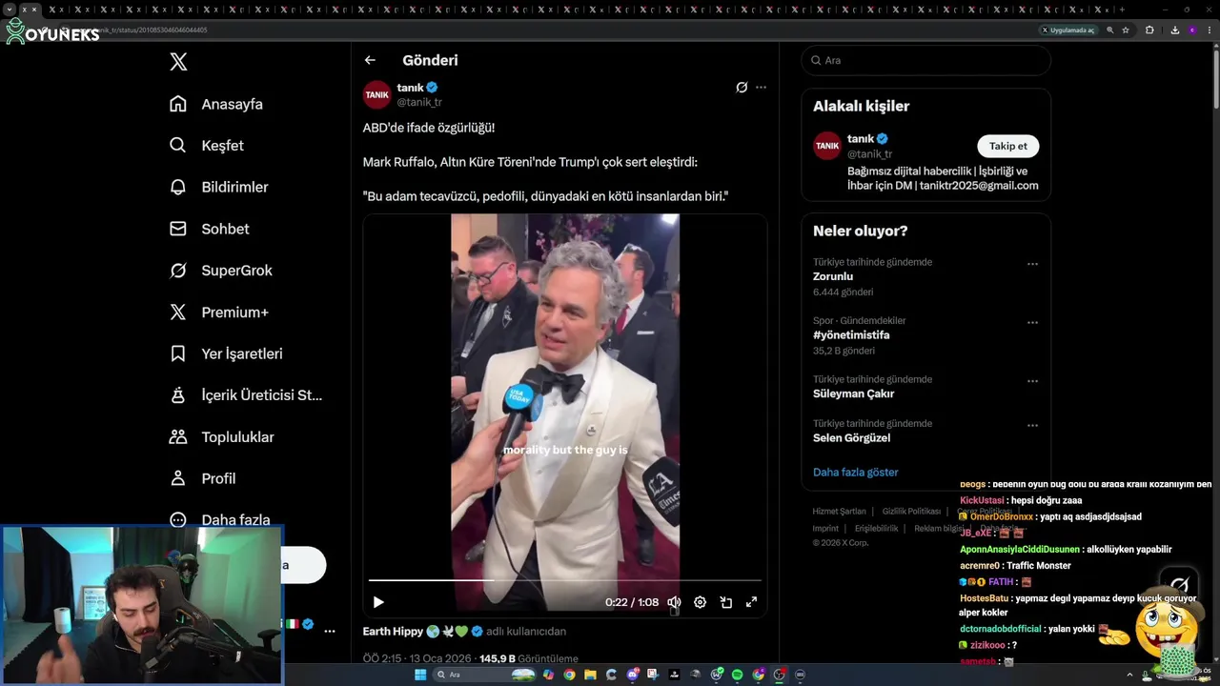Screen dimensions: 1220x686
Task: Open Bildirimler notifications
Action: coord(219,187)
